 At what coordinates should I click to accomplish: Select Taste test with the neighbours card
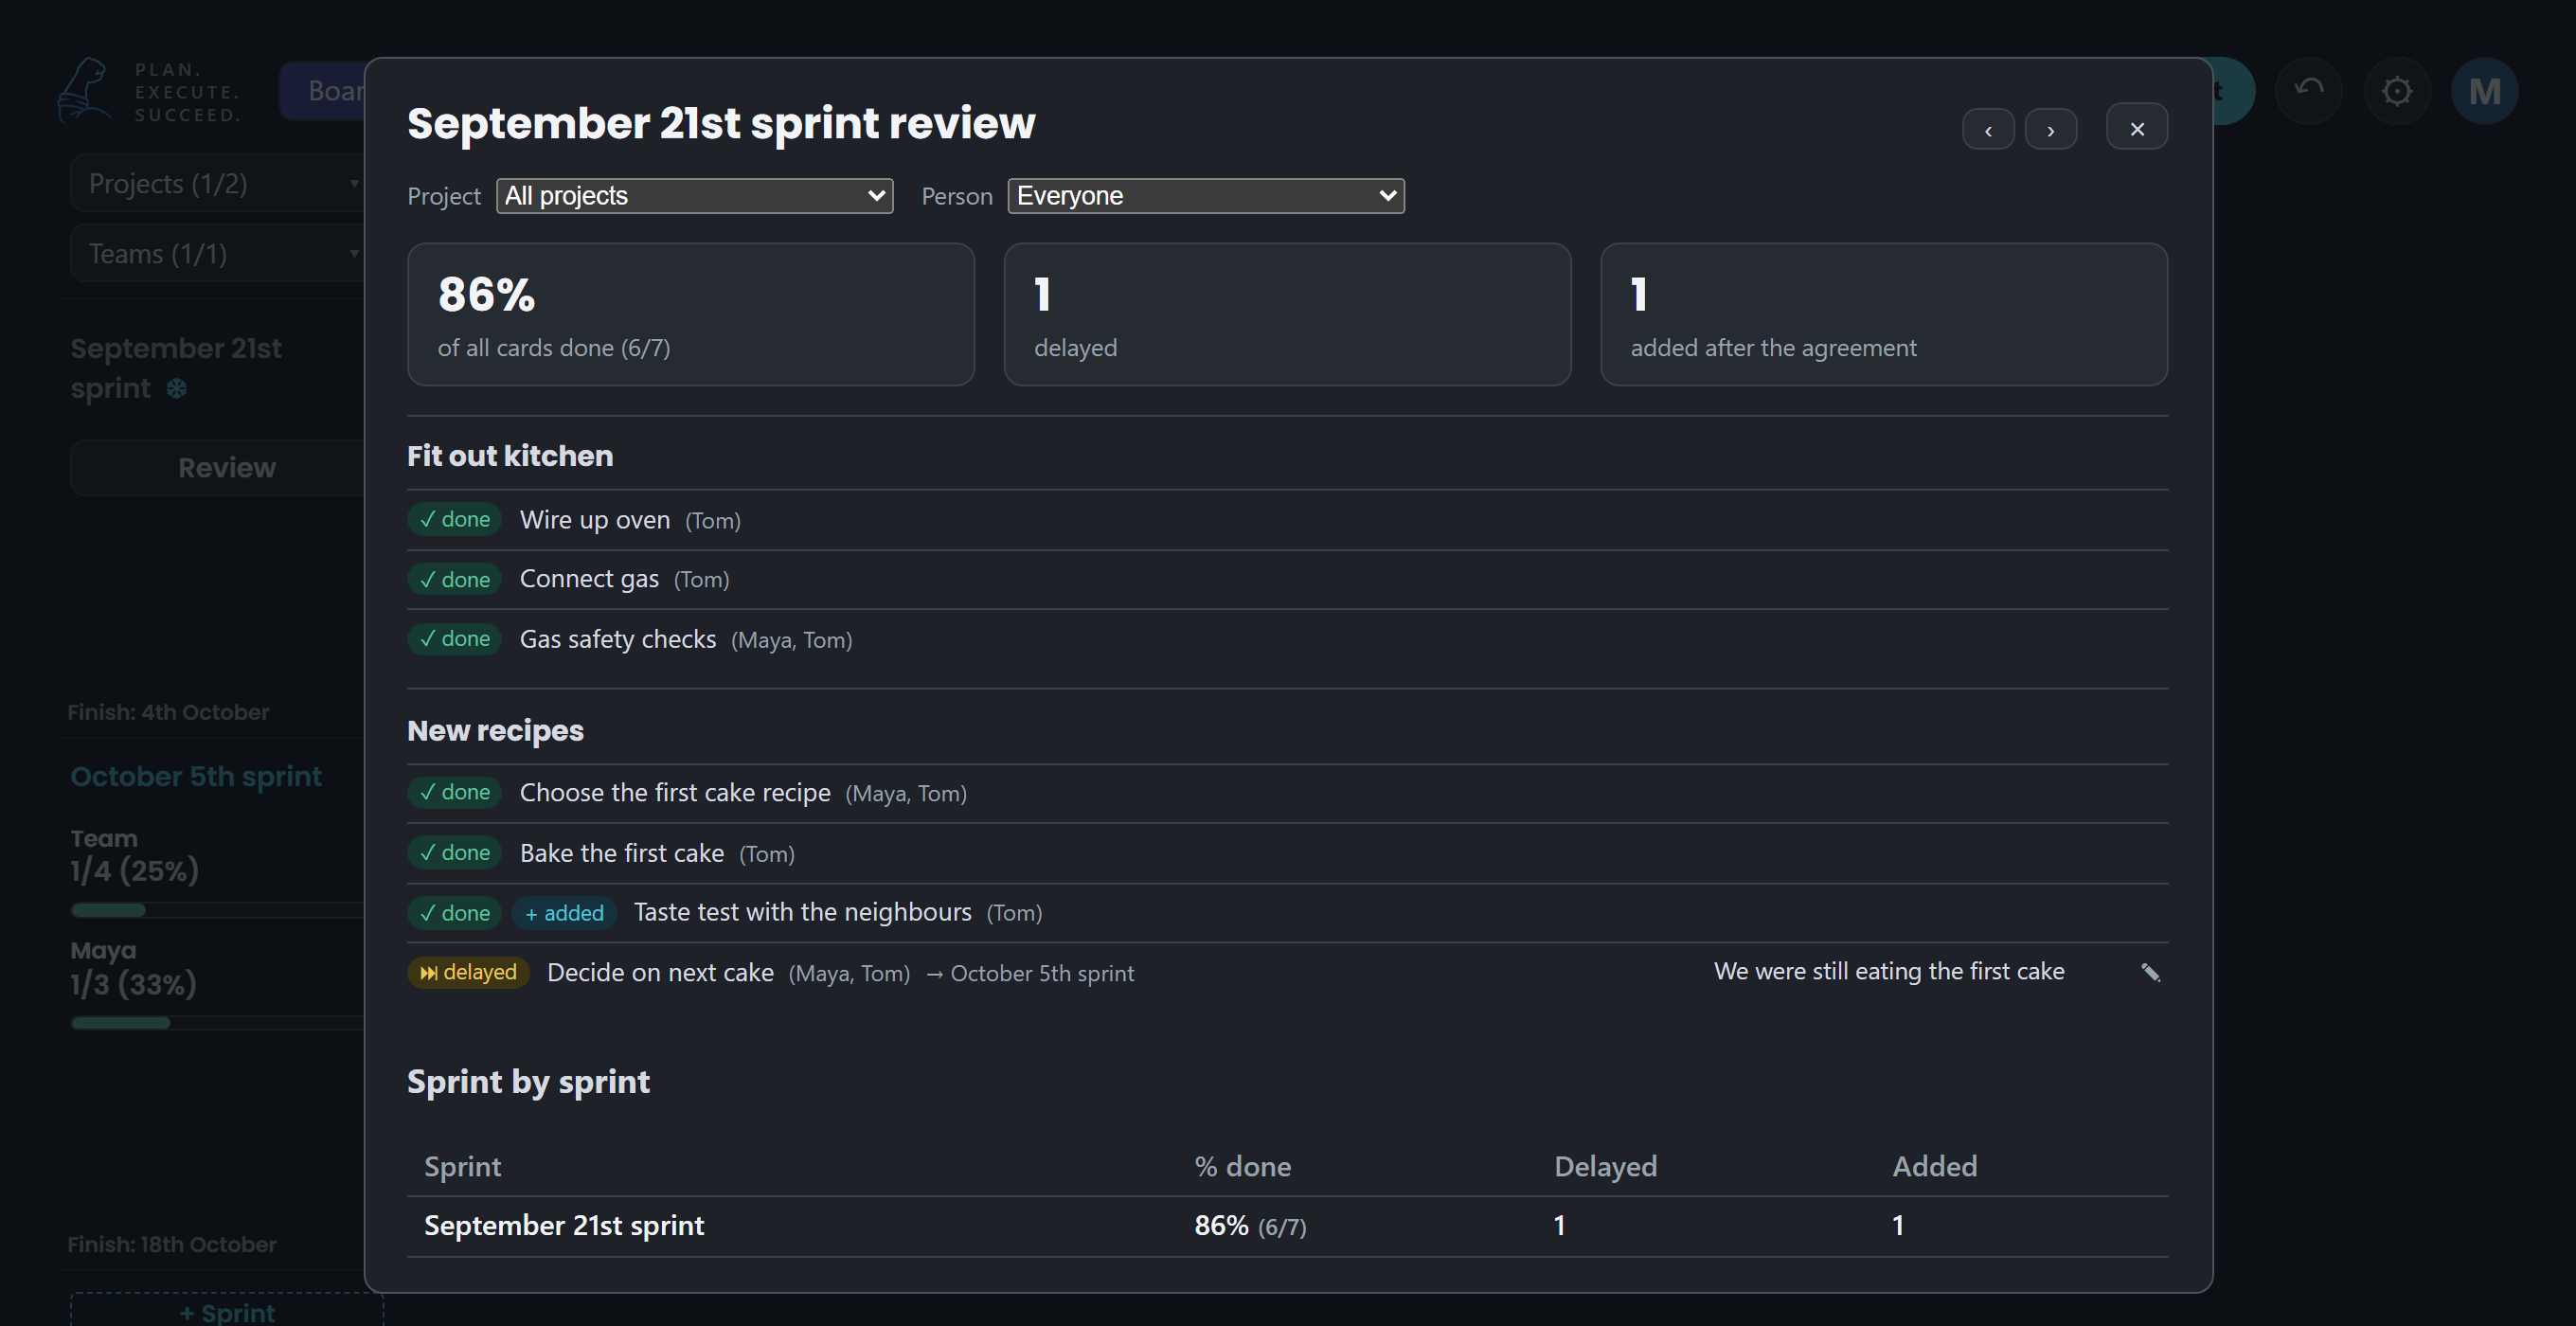[x=1287, y=913]
